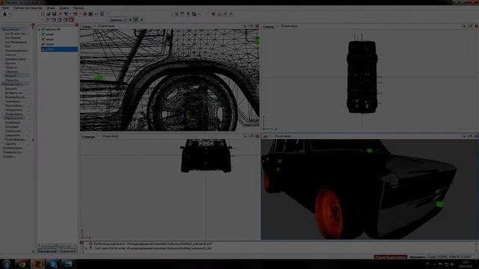Close the commands panel with its red icon
The height and width of the screenshot is (269, 479).
tap(33, 25)
